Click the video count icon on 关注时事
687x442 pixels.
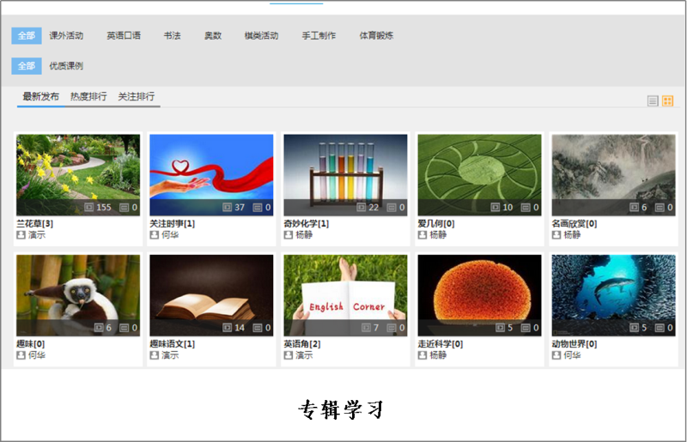(x=227, y=207)
